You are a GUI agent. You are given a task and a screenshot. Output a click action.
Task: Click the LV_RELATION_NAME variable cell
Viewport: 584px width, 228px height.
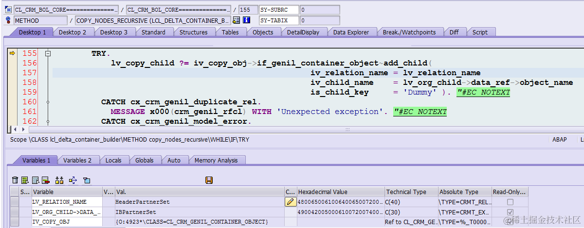pos(67,202)
